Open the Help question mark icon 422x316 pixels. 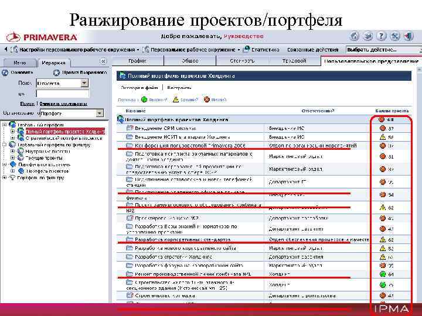click(381, 36)
